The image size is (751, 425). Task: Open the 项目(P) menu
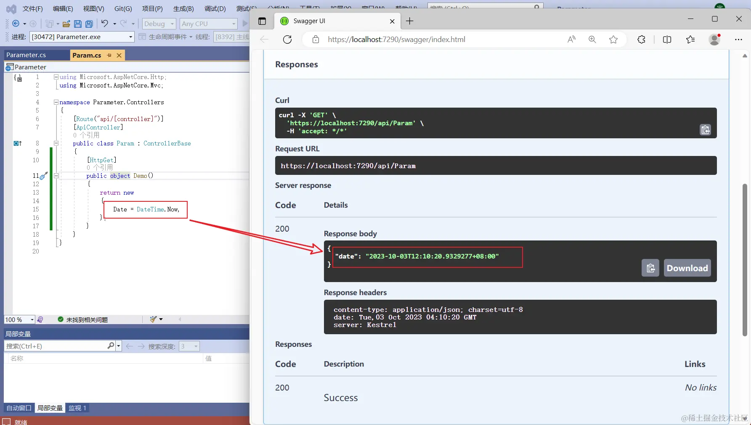152,8
